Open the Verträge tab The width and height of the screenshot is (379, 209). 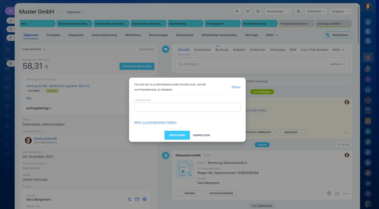[251, 35]
